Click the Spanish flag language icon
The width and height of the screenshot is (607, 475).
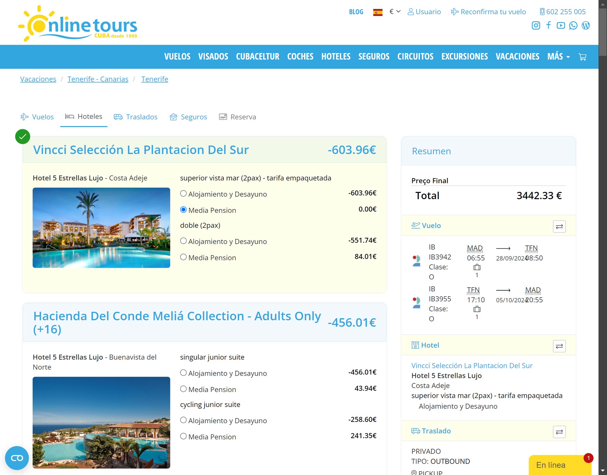[378, 12]
